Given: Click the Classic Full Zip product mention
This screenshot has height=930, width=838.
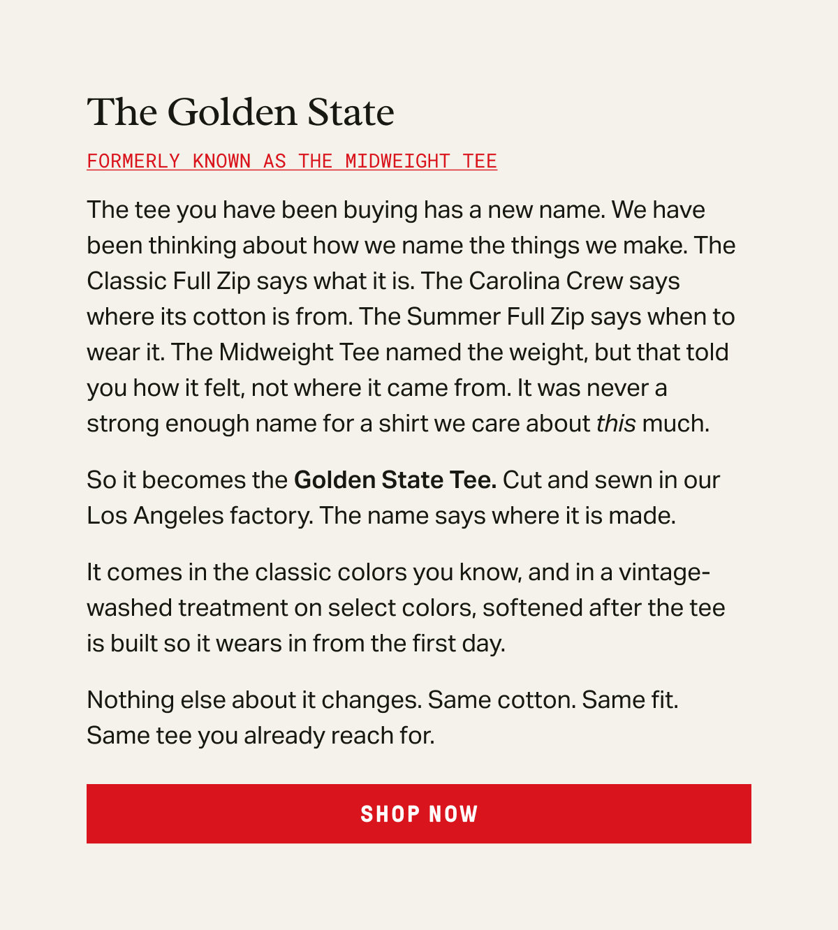Looking at the screenshot, I should tap(168, 281).
